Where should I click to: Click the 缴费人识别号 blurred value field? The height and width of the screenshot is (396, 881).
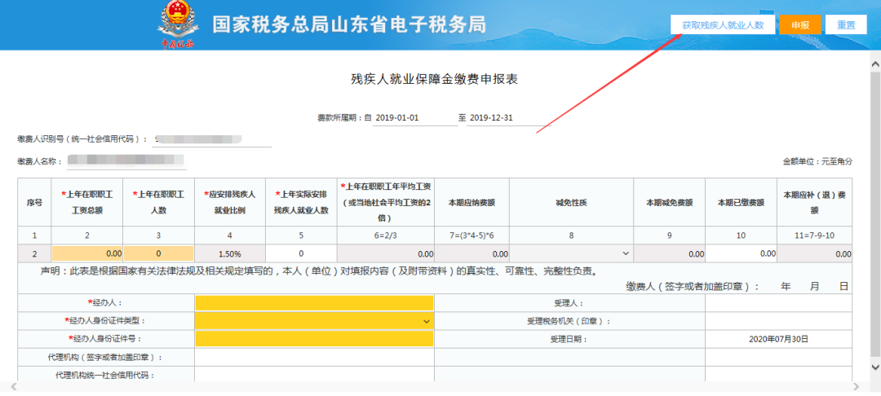click(x=211, y=139)
